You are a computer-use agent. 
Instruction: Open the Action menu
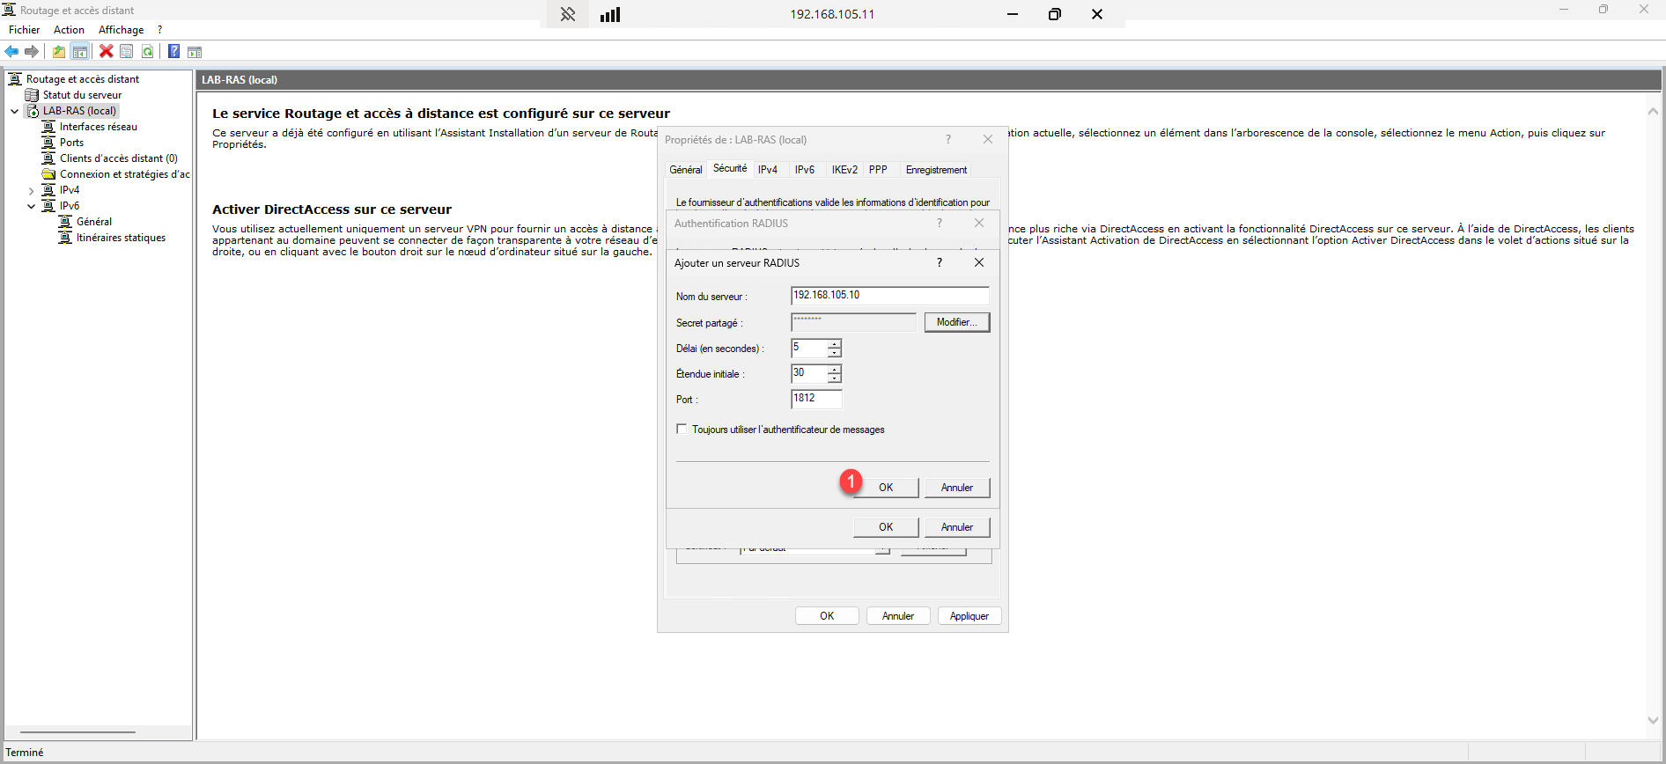(x=69, y=30)
